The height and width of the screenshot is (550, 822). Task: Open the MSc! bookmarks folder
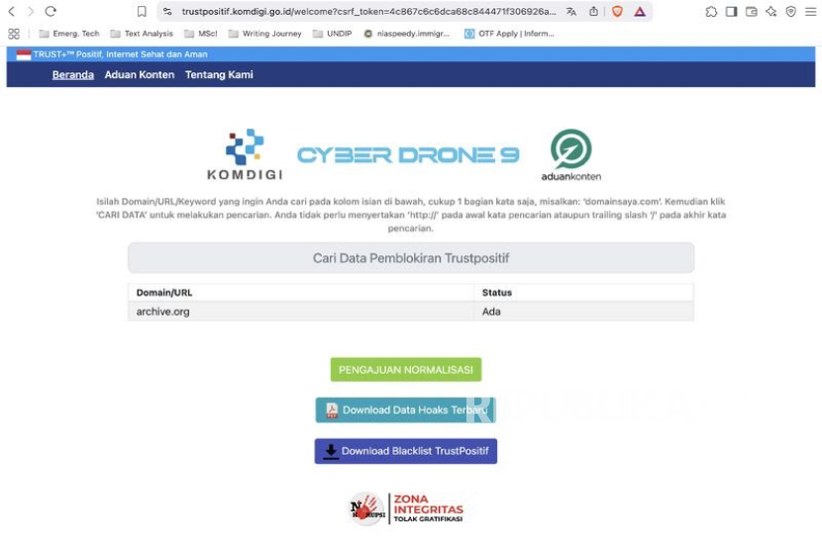click(x=200, y=34)
